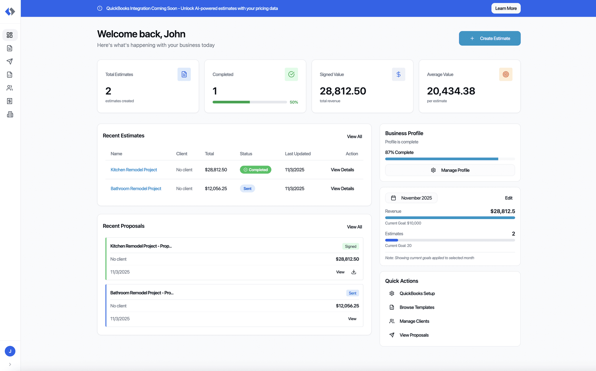Click the Manage Profile button

[x=450, y=170]
